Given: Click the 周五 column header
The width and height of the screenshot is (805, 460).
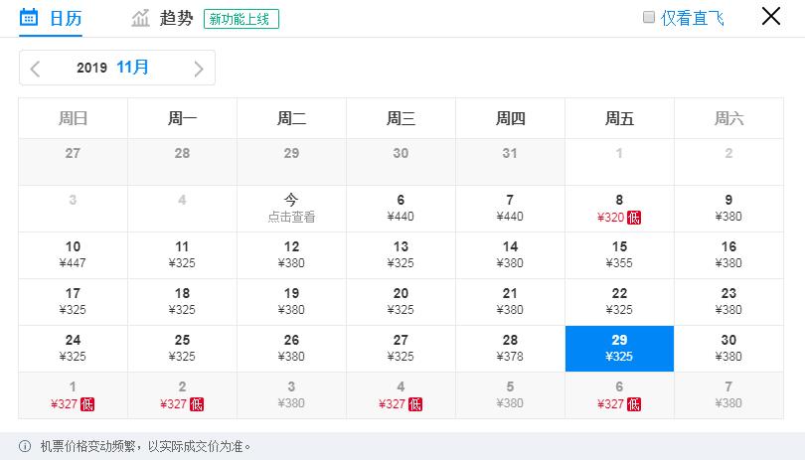Looking at the screenshot, I should pyautogui.click(x=620, y=118).
